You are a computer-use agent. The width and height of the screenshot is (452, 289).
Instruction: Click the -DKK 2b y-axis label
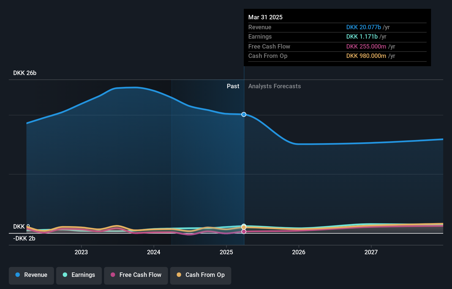[24, 238]
